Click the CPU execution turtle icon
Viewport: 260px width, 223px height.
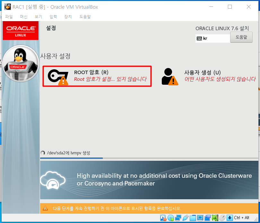215,218
